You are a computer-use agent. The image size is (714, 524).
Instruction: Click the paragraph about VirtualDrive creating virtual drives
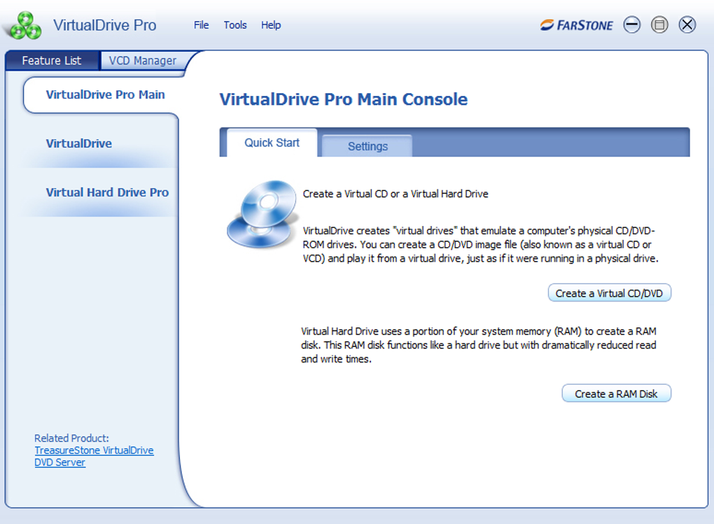(480, 244)
